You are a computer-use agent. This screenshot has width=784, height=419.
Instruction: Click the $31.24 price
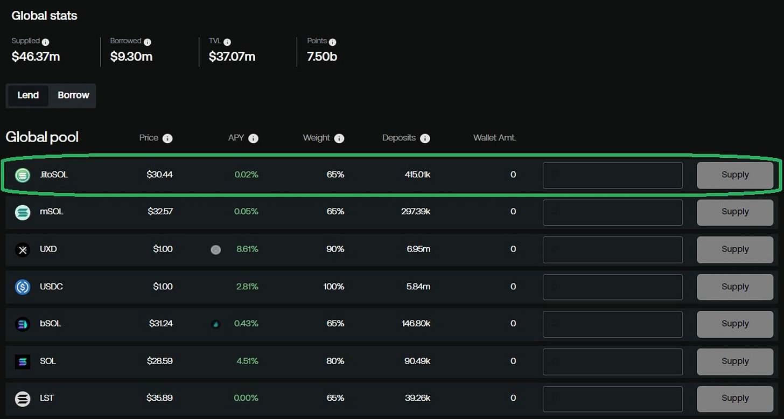click(160, 324)
